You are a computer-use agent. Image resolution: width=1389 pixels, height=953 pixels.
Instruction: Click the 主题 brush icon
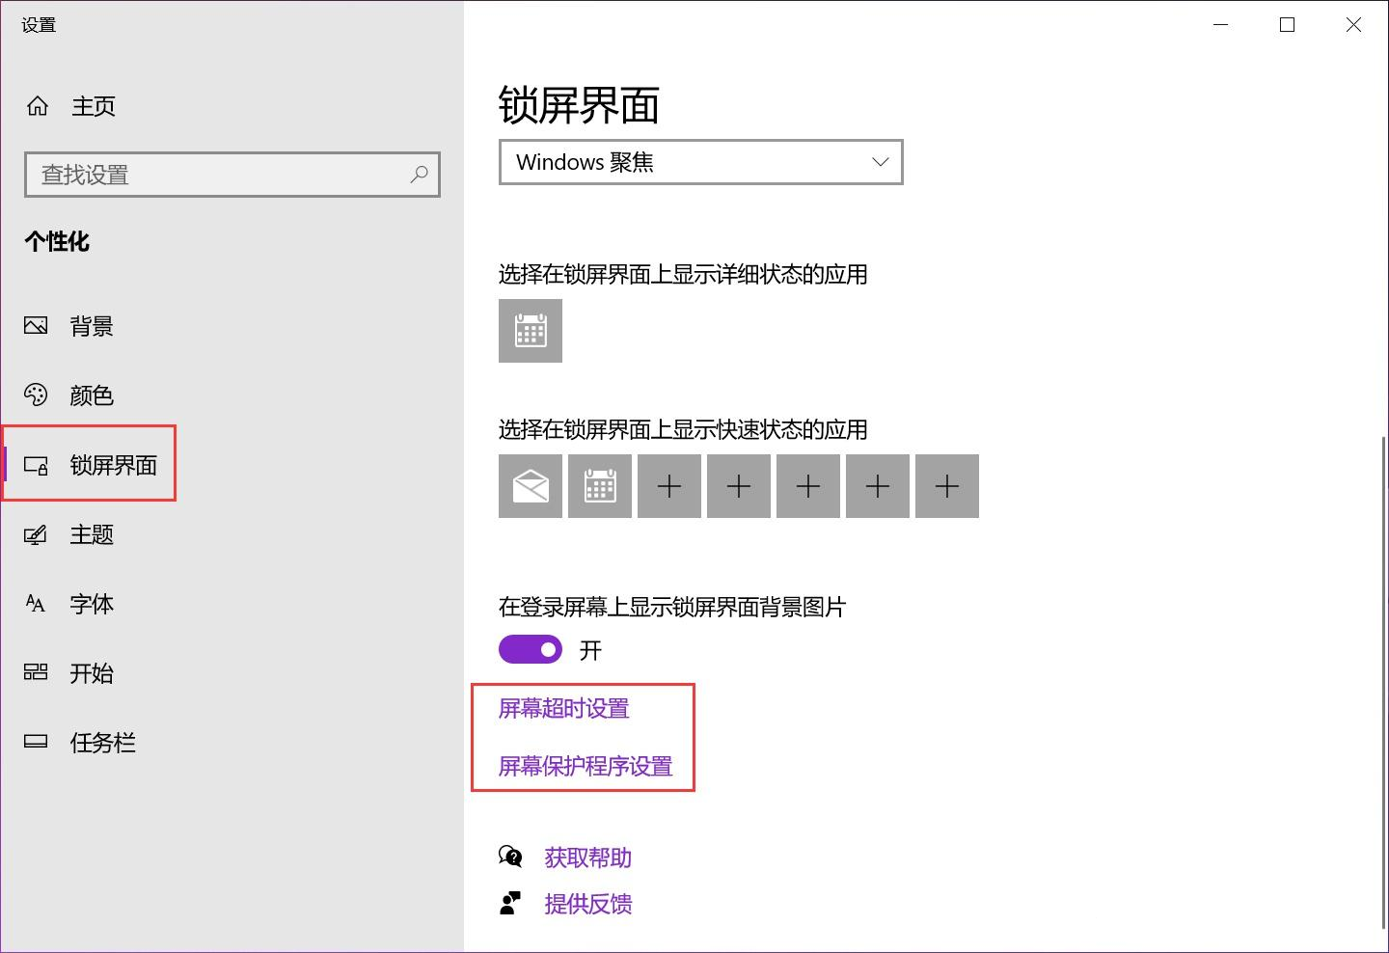(36, 534)
